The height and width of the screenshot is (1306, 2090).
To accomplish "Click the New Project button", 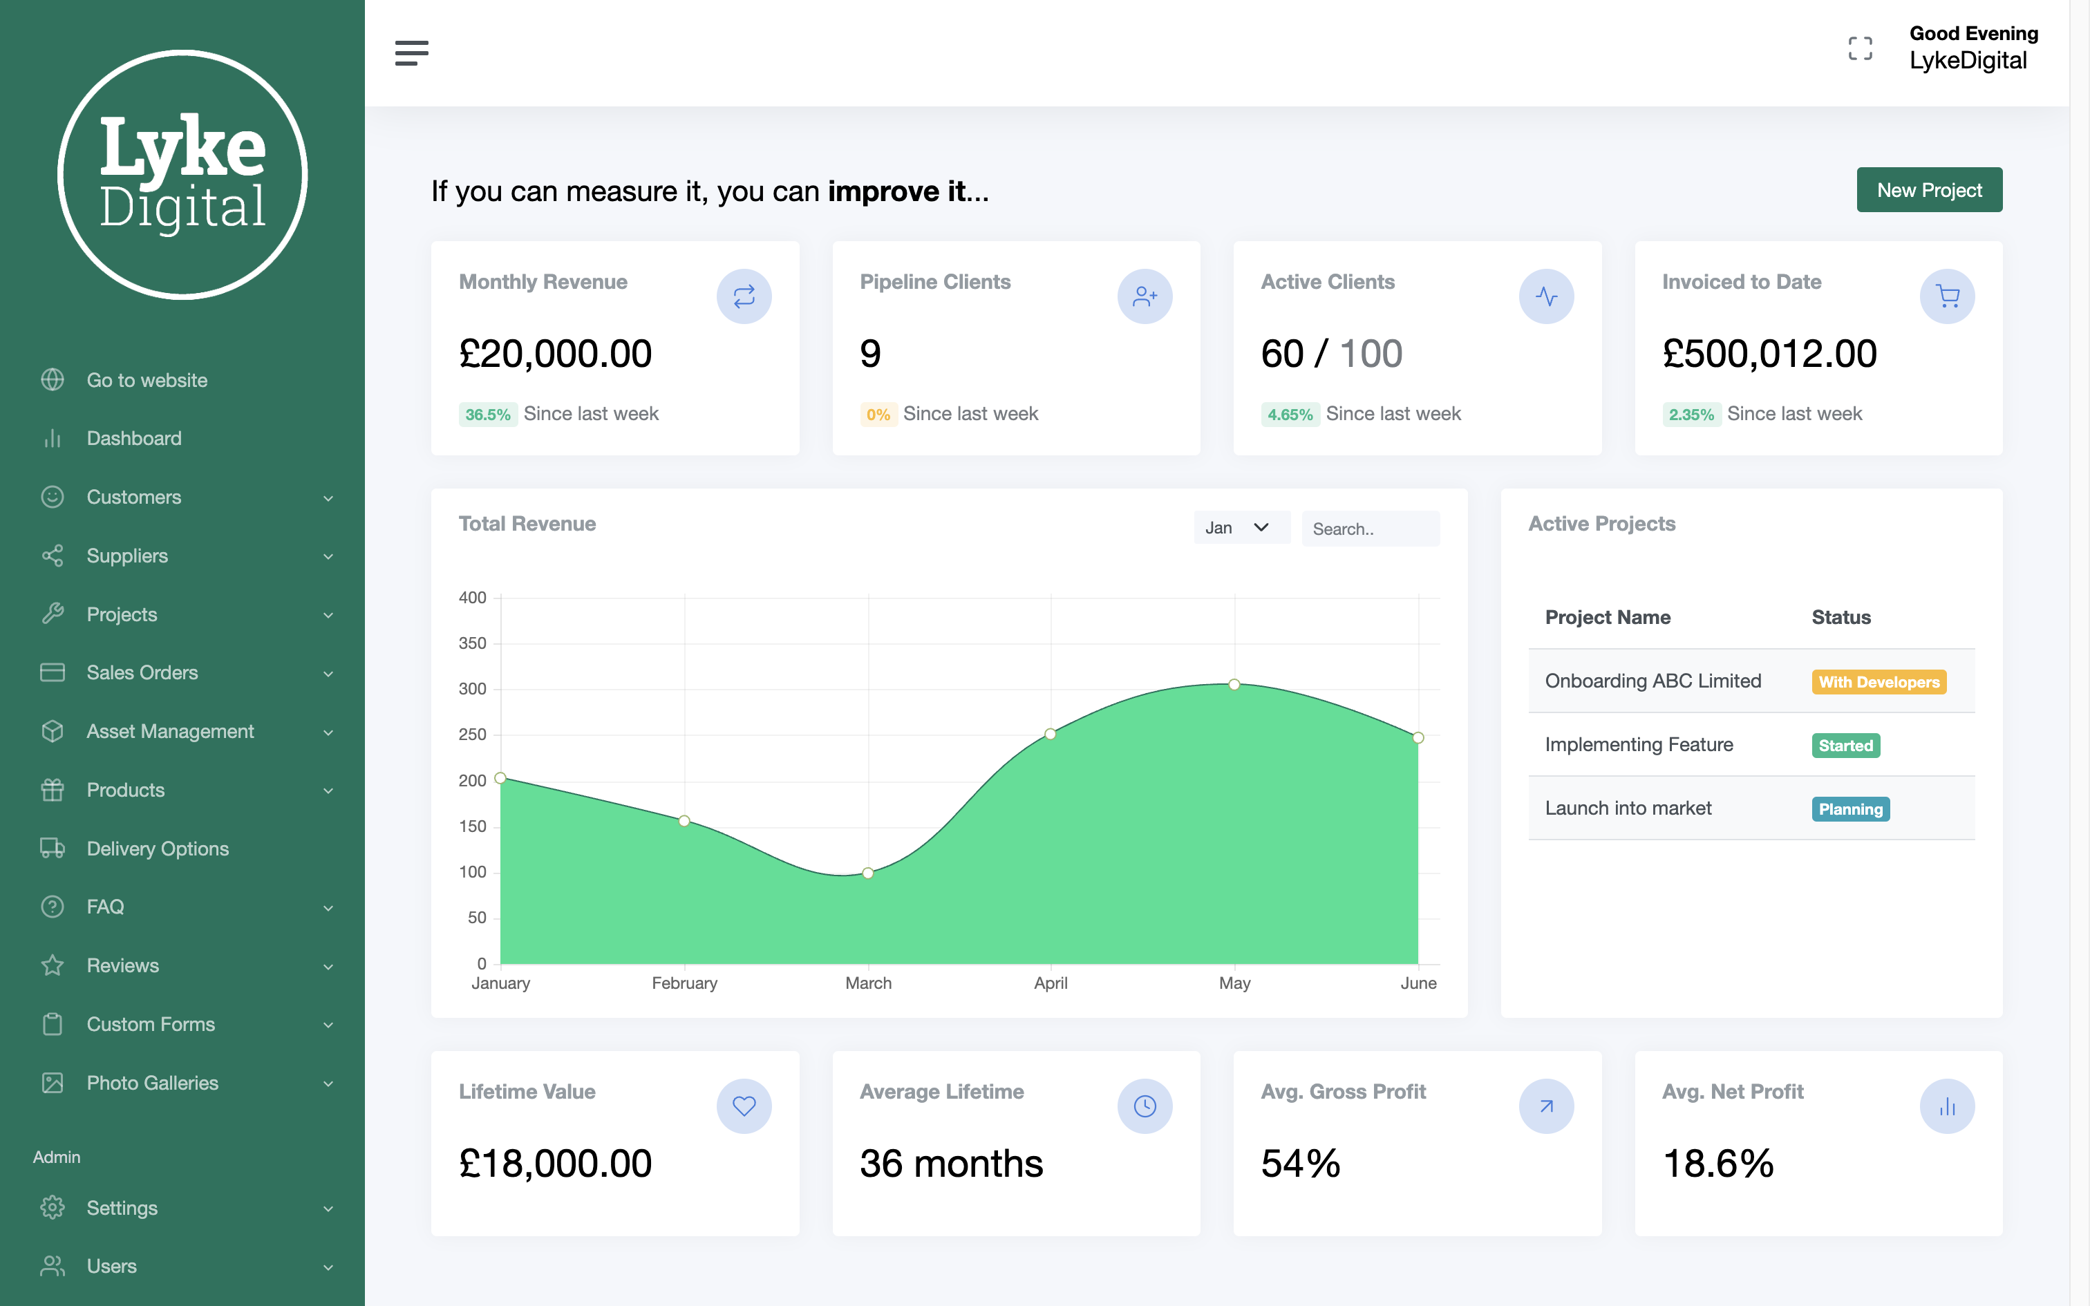I will (1930, 189).
